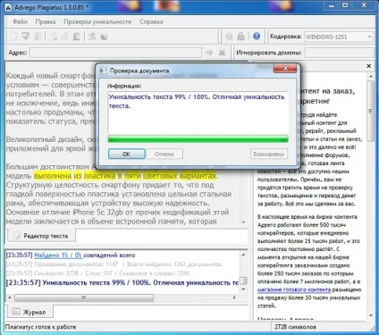Open магазине готового контента link
Viewport: 379px width, 335px height.
point(294,289)
